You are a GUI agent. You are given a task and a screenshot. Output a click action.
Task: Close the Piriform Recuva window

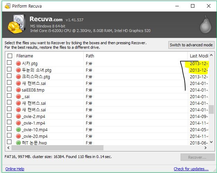pos(209,6)
